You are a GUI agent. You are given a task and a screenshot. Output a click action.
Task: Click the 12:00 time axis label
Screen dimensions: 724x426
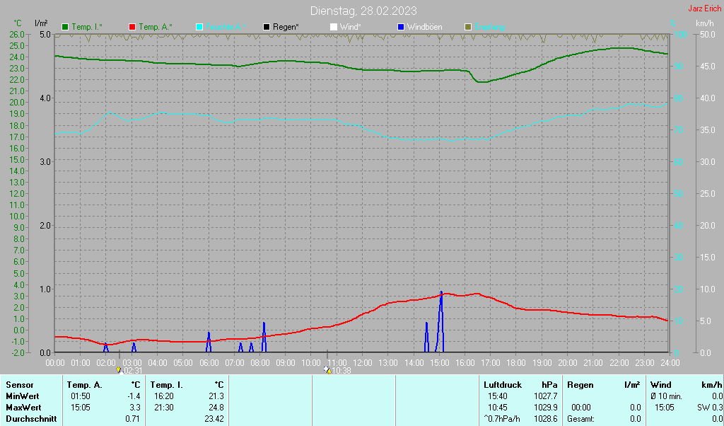(363, 363)
